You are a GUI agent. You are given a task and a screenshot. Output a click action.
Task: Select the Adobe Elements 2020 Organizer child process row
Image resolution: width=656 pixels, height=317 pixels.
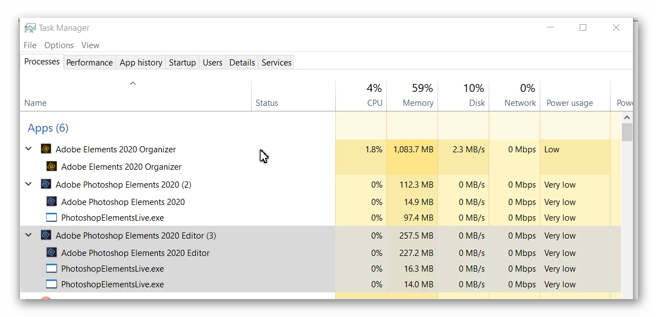point(321,167)
